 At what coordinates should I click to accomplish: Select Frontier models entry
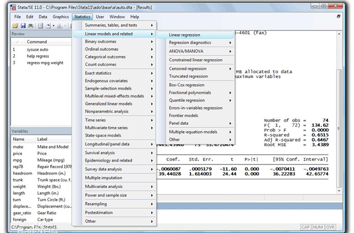click(x=195, y=116)
